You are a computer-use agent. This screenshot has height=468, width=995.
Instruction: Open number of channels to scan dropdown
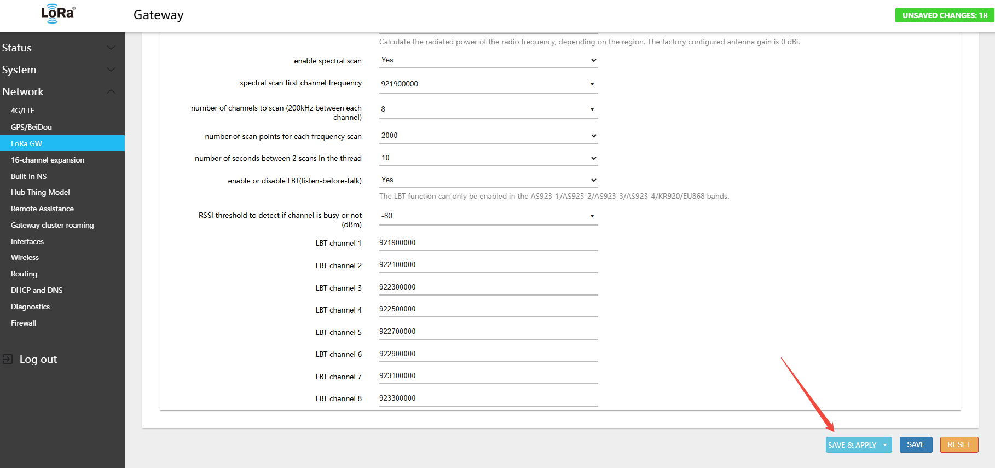point(488,109)
